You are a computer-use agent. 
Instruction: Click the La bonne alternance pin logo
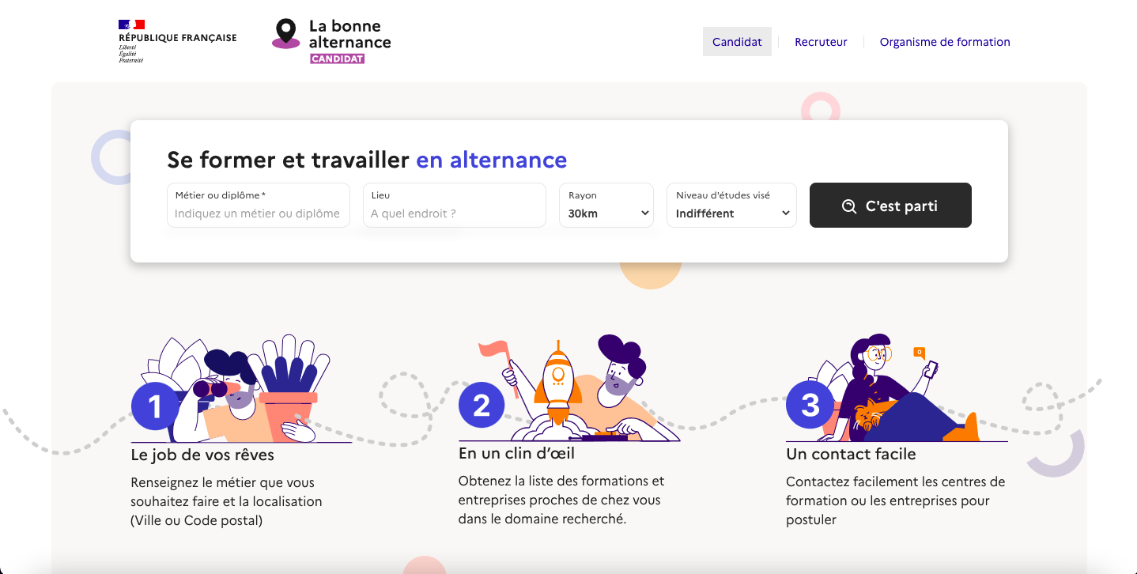(x=285, y=34)
